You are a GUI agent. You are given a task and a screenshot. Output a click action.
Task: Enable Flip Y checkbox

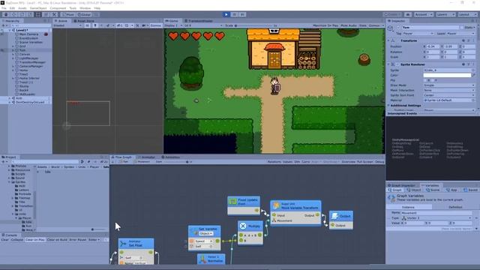(433, 80)
